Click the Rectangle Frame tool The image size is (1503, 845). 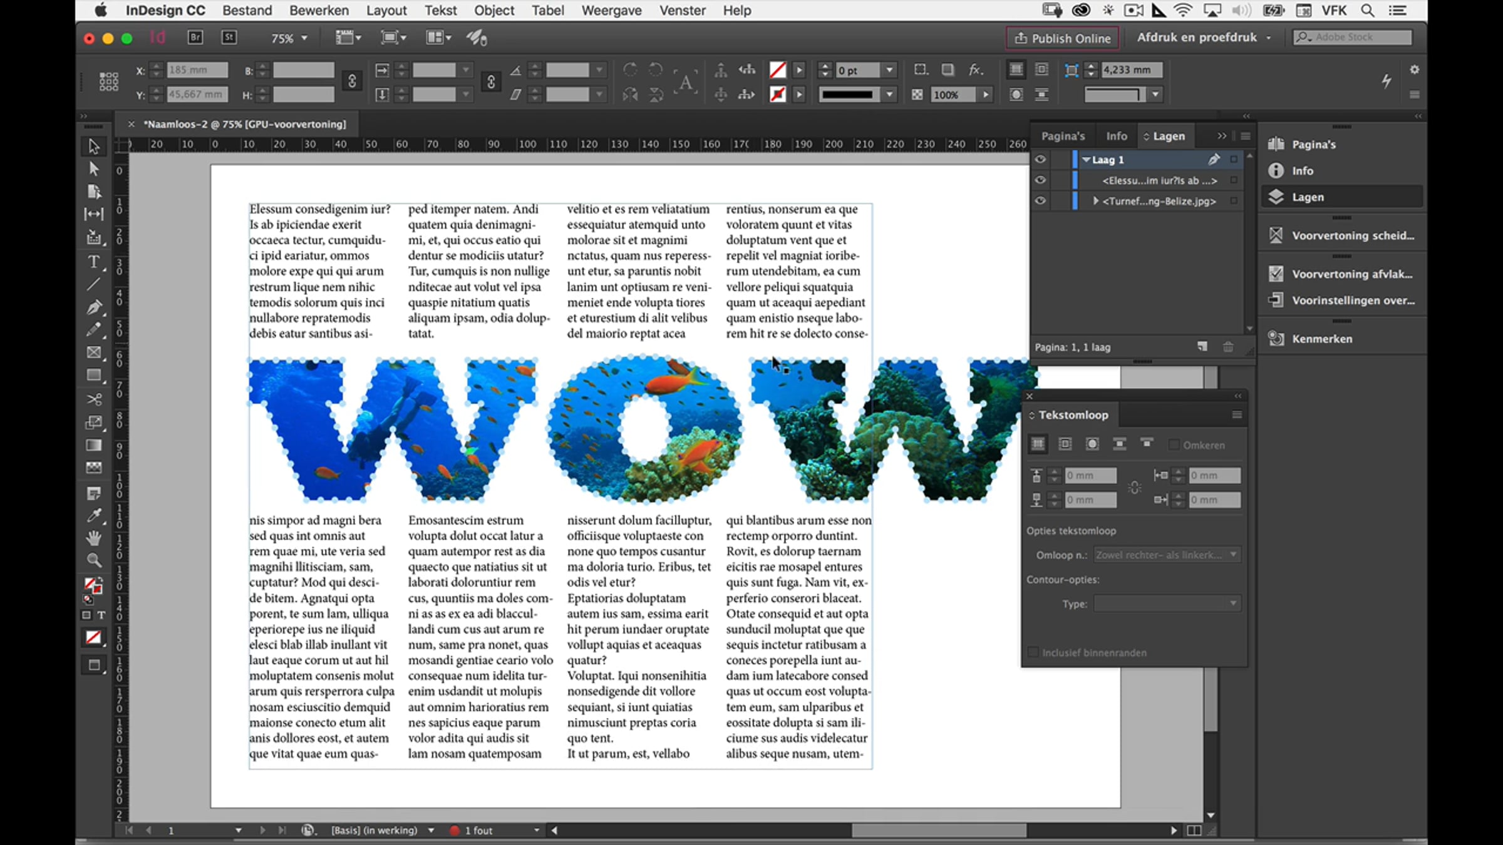pos(93,352)
